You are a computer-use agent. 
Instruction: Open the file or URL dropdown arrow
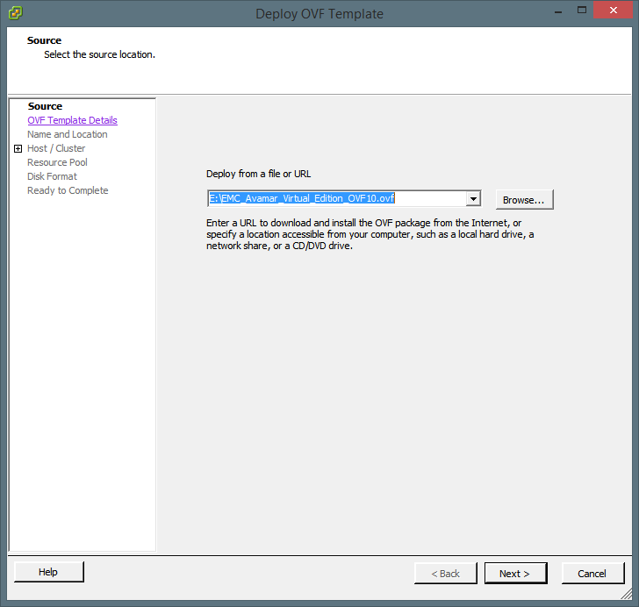473,199
